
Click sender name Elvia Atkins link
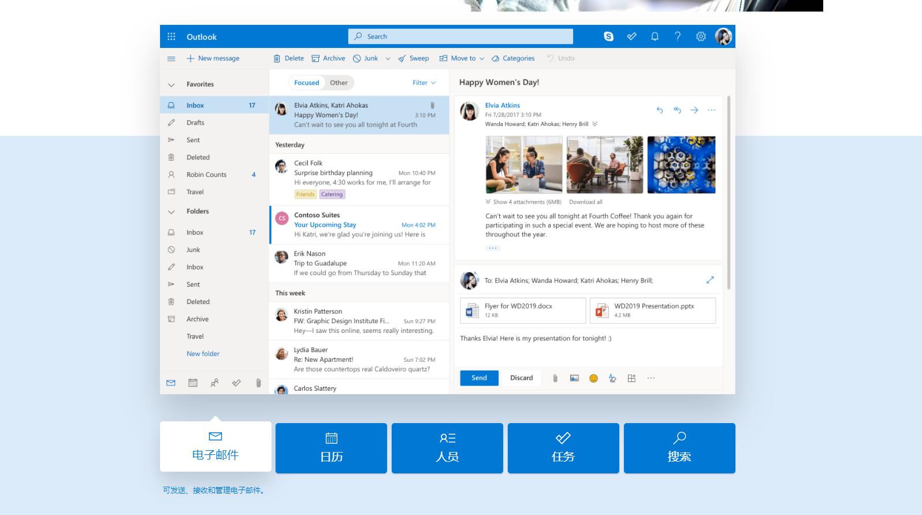[502, 105]
